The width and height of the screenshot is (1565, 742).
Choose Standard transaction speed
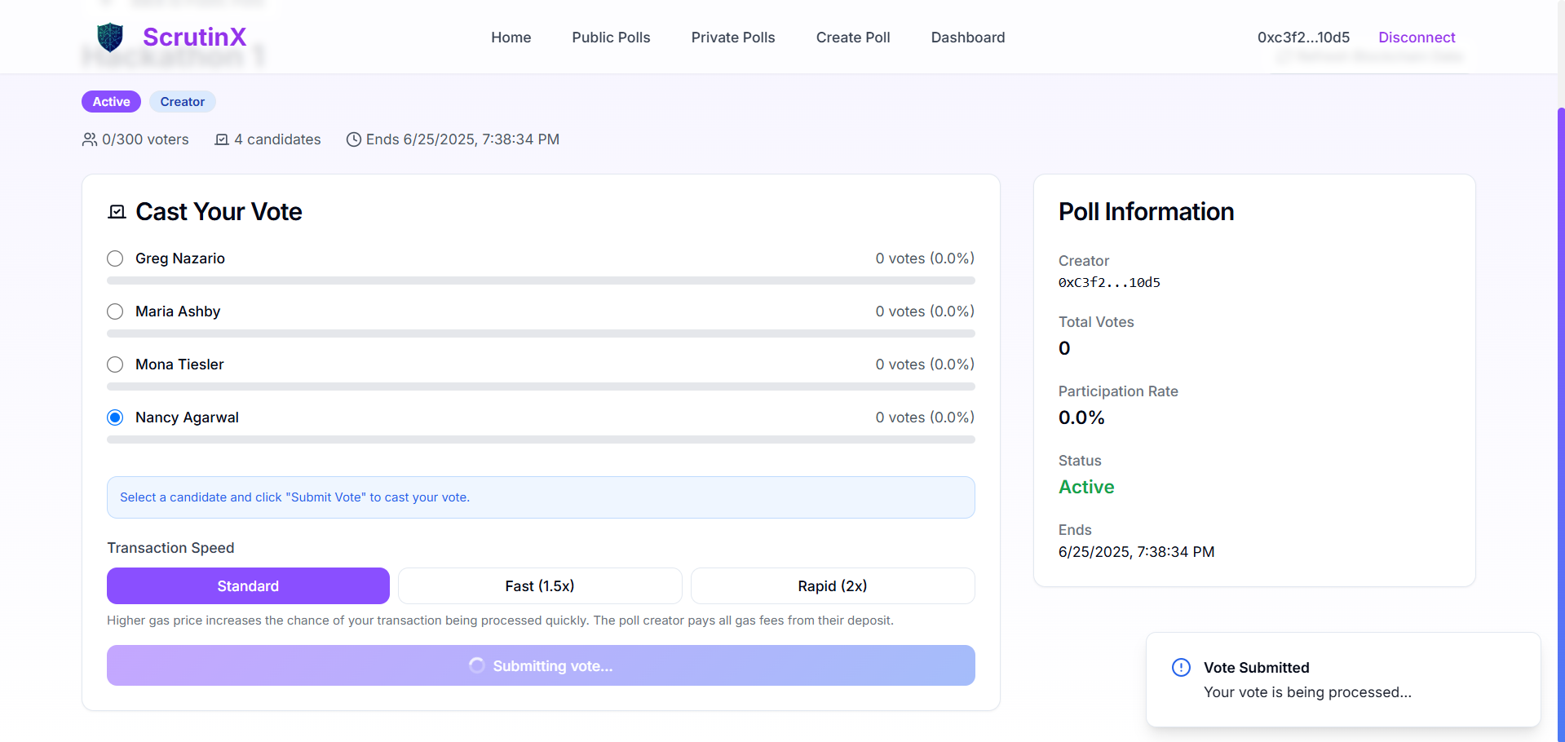pyautogui.click(x=248, y=585)
